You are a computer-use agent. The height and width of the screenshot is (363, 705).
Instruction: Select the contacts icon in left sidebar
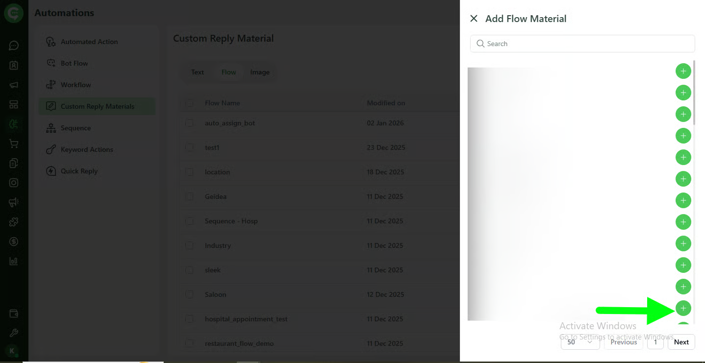pos(14,65)
